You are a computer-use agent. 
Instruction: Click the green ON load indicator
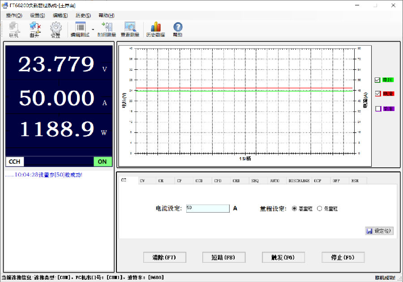pyautogui.click(x=102, y=162)
